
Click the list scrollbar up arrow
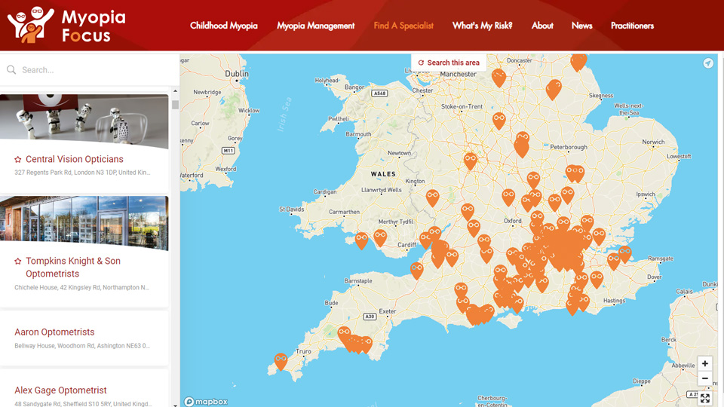[175, 91]
